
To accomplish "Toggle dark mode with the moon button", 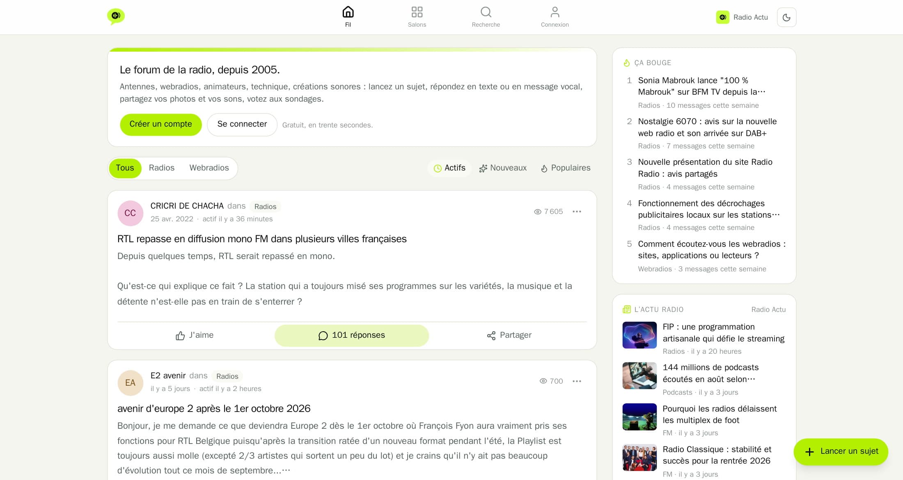I will click(x=786, y=17).
